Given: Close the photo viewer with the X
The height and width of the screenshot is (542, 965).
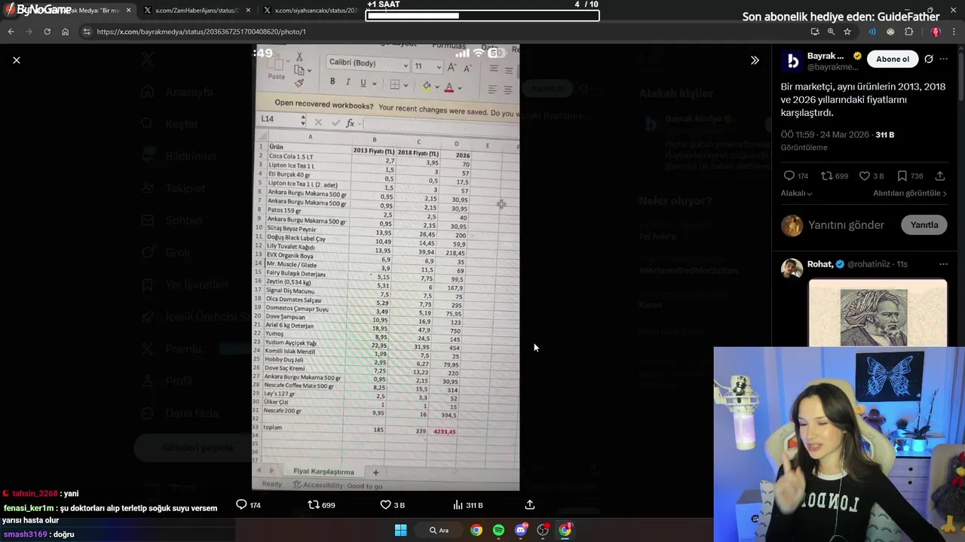Looking at the screenshot, I should 17,60.
